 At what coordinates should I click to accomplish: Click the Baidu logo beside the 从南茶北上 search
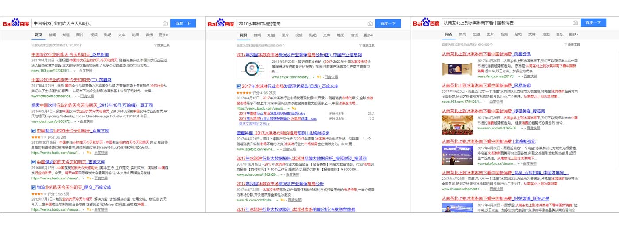[x=426, y=23]
